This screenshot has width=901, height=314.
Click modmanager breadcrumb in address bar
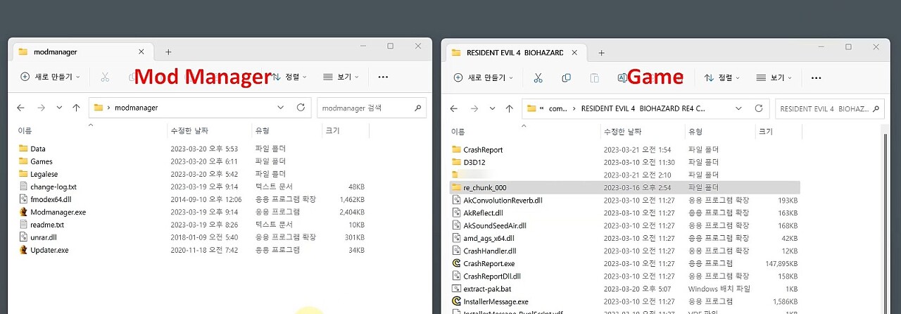136,108
